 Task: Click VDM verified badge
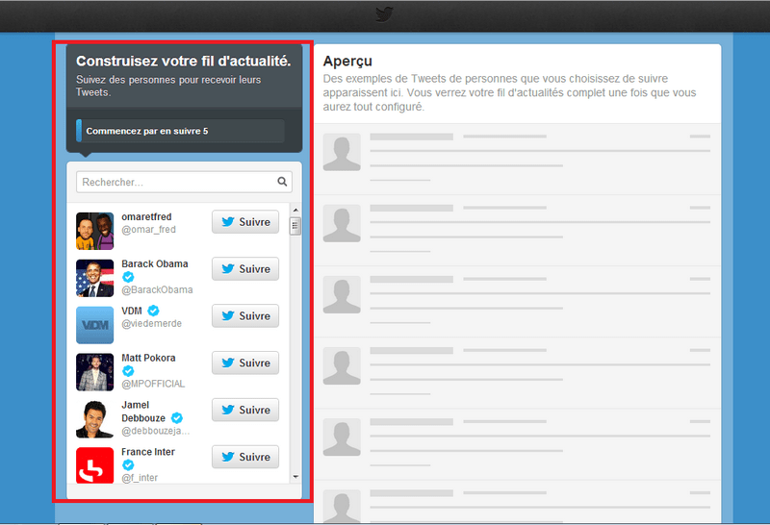coord(153,311)
